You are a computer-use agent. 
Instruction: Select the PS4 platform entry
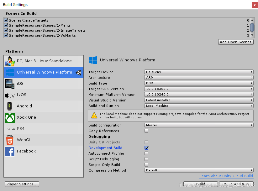(44, 129)
